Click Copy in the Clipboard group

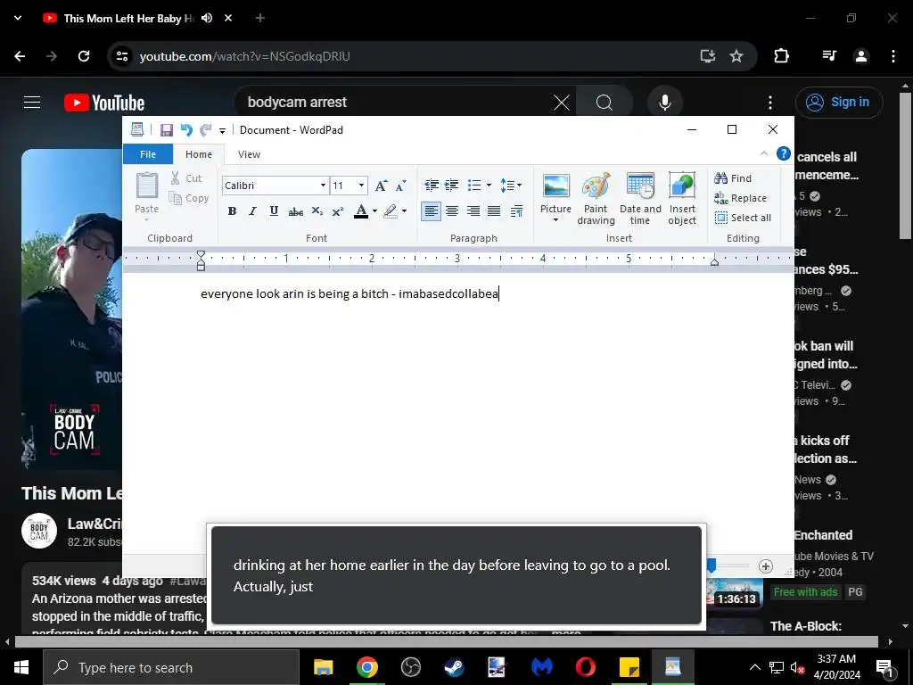click(x=189, y=198)
